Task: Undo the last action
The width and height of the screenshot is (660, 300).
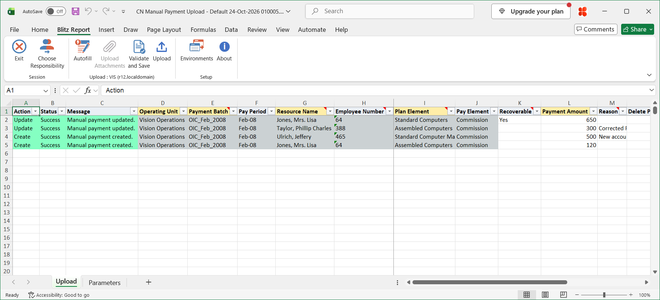Action: [x=88, y=11]
